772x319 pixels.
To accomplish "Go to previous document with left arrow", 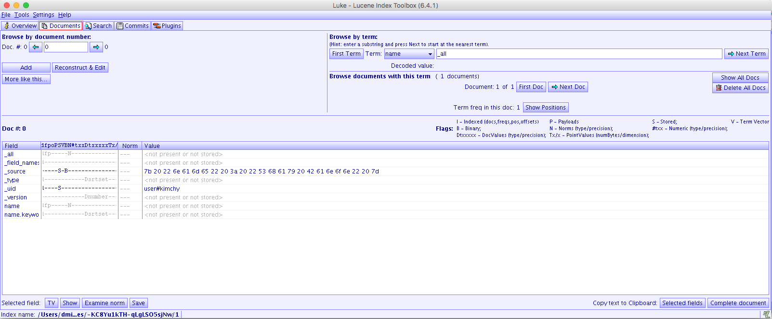I will pyautogui.click(x=36, y=47).
